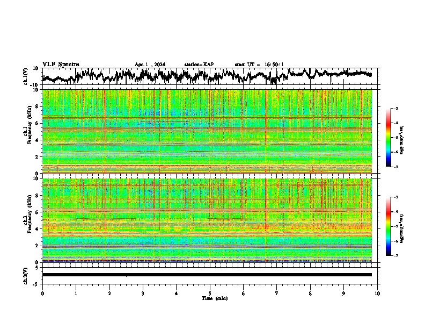The image size is (425, 329).
Task: Click the time axis tick label "1"
Action: tap(76, 294)
